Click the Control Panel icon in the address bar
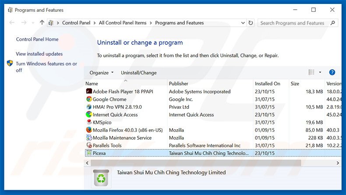The image size is (346, 195). point(51,23)
